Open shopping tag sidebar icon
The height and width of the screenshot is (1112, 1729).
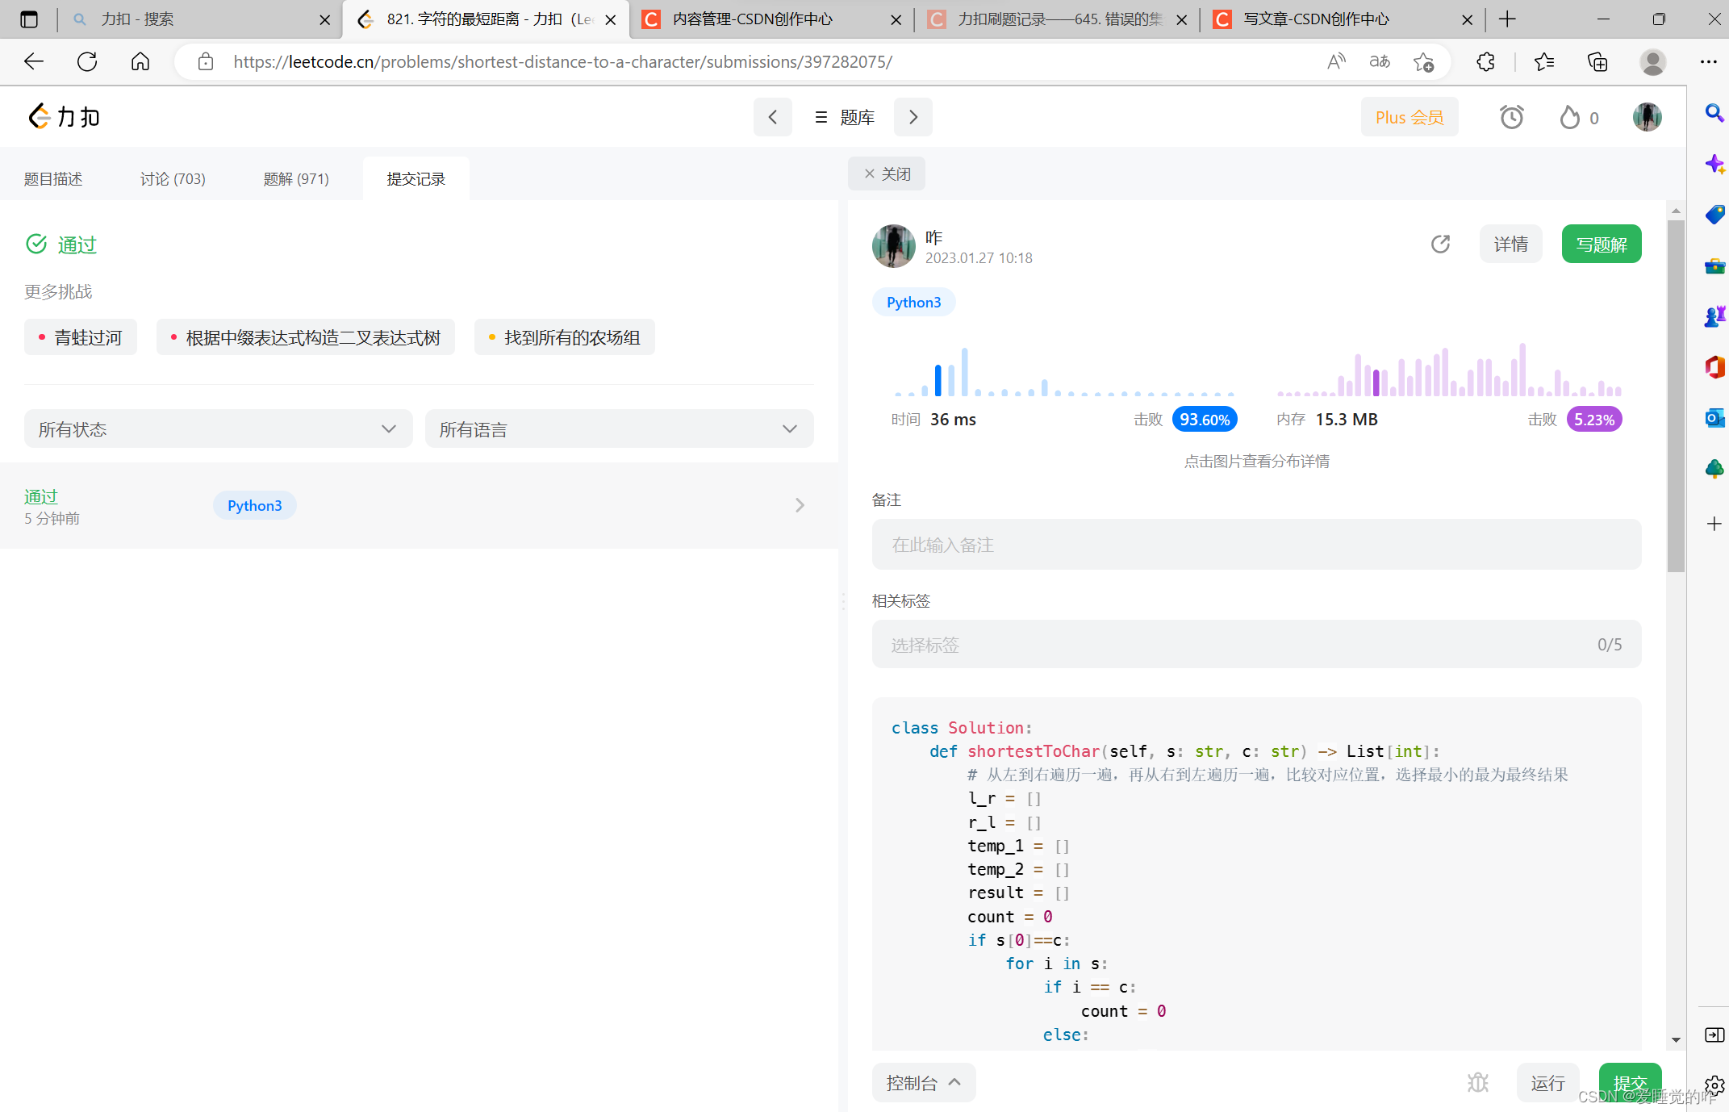coord(1714,215)
